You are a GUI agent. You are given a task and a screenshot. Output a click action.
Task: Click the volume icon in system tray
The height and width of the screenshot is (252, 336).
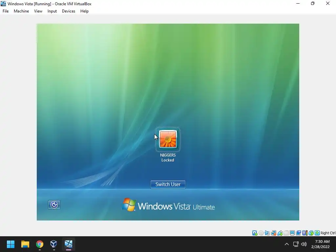tap(304, 244)
